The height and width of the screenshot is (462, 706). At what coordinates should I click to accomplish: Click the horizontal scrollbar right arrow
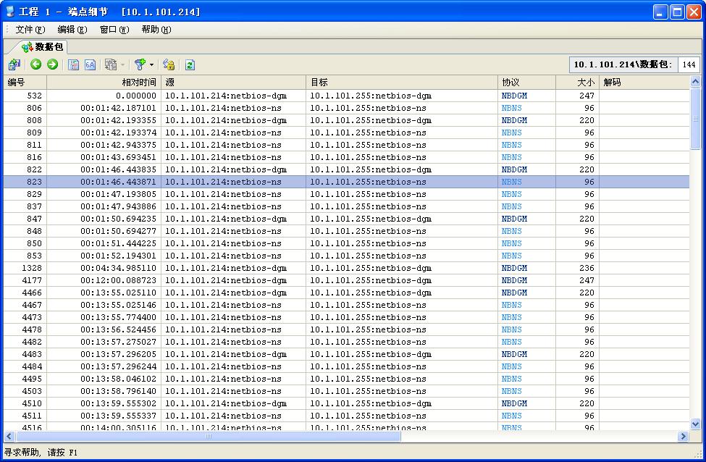tap(683, 437)
